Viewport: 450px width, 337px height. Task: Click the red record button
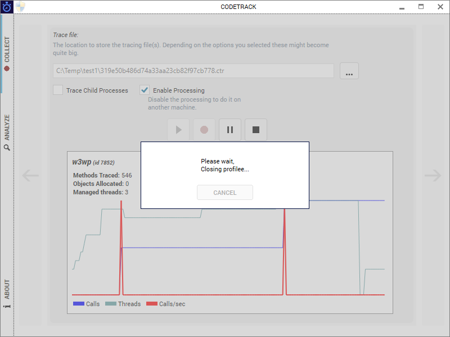(204, 130)
